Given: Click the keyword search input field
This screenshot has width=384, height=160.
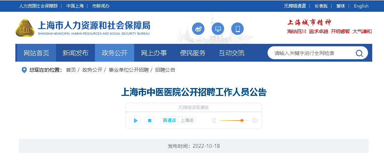Looking at the screenshot, I should point(310,53).
